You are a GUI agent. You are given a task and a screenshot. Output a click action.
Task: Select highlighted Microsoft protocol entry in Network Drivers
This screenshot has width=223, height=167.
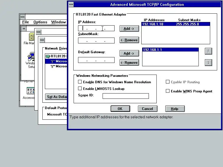(56, 61)
